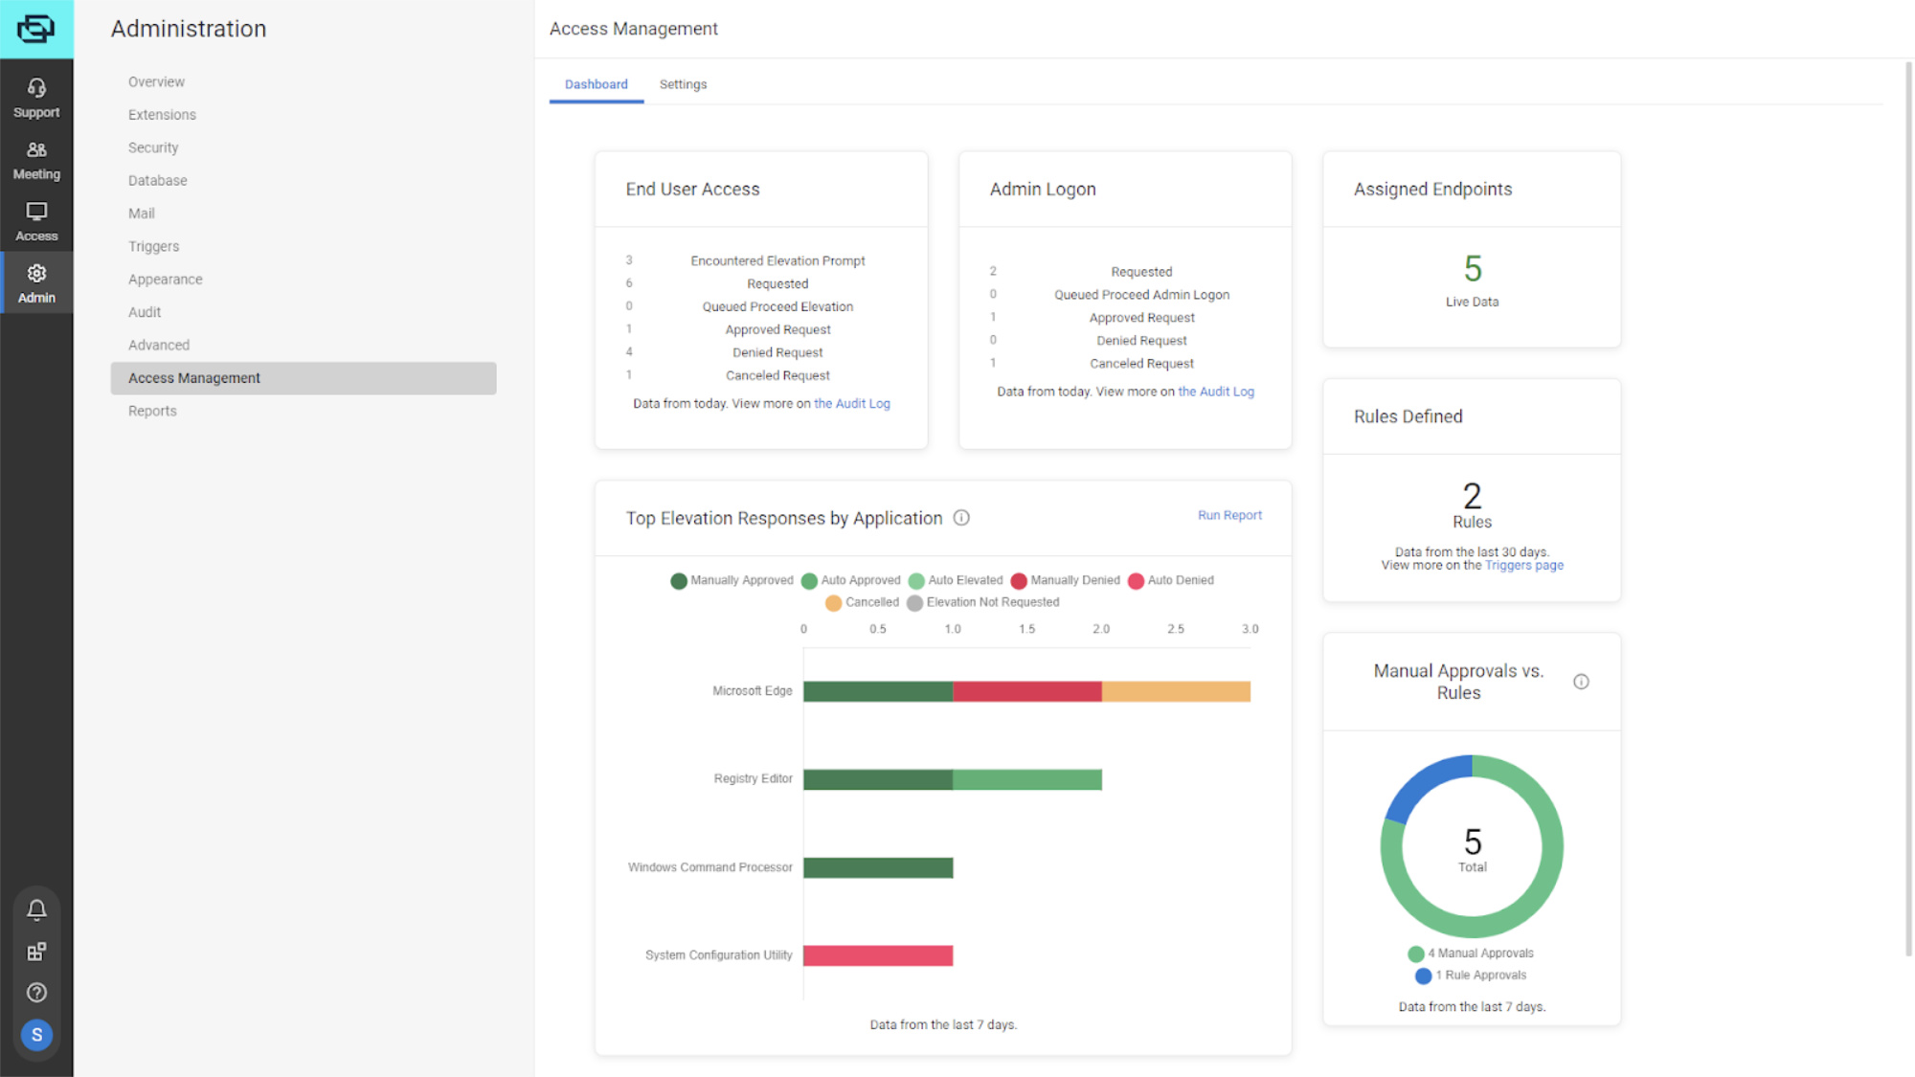Open the Support section in the sidebar
The height and width of the screenshot is (1077, 1915).
(36, 96)
